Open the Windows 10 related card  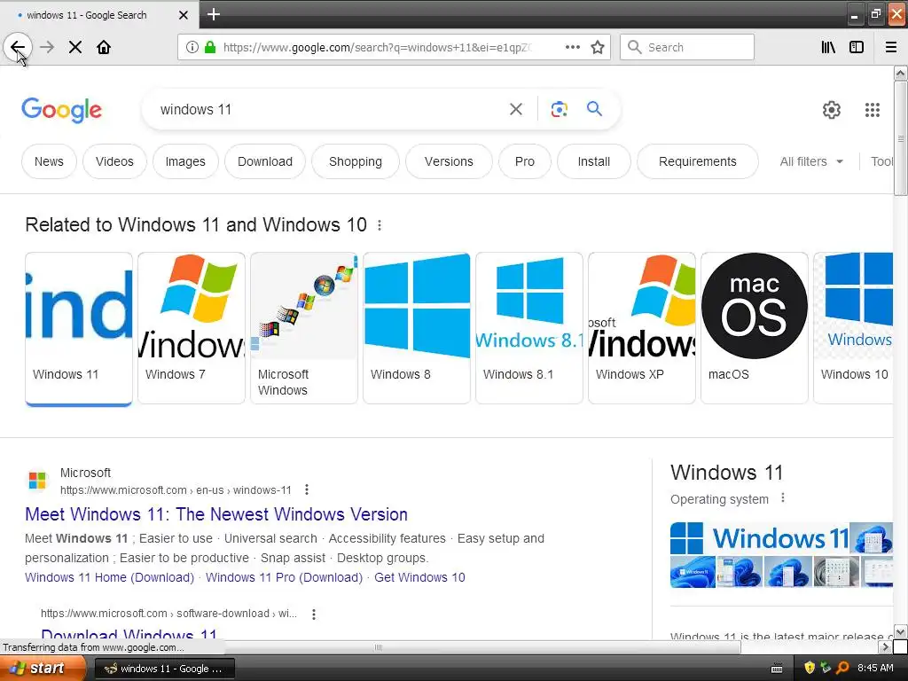coord(854,328)
